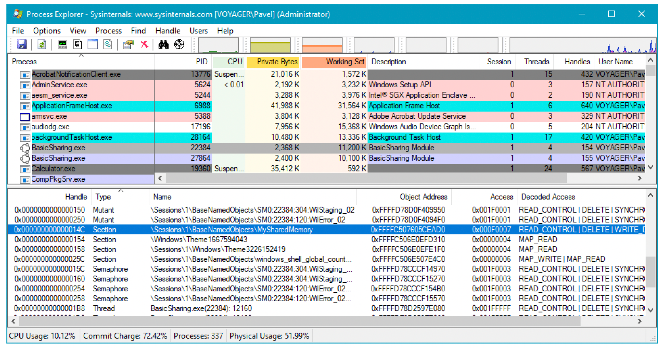
Task: Click the Save floppy disk toolbar icon
Action: point(22,44)
